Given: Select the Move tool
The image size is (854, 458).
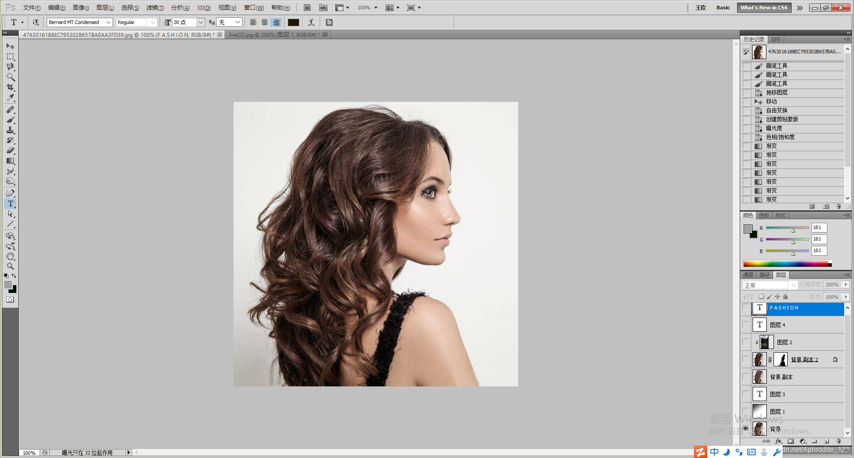Looking at the screenshot, I should click(x=10, y=46).
